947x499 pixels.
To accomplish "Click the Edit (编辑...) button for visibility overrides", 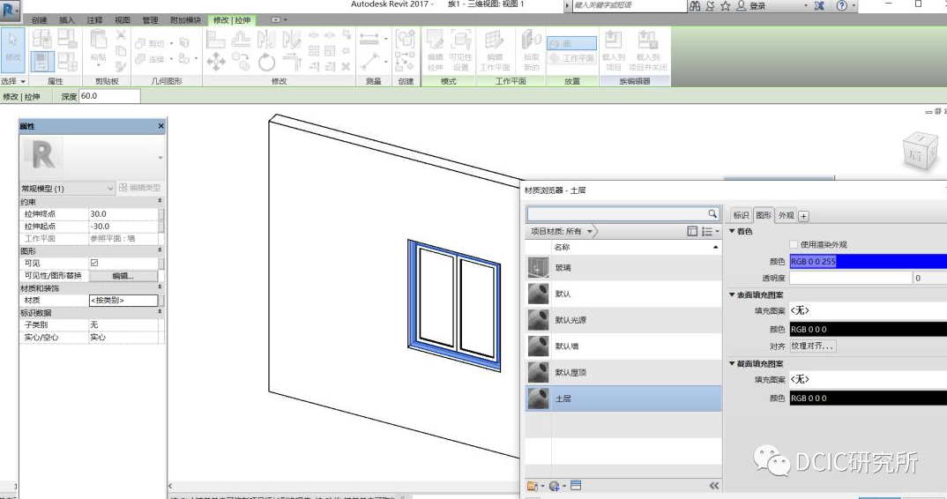I will pyautogui.click(x=123, y=276).
